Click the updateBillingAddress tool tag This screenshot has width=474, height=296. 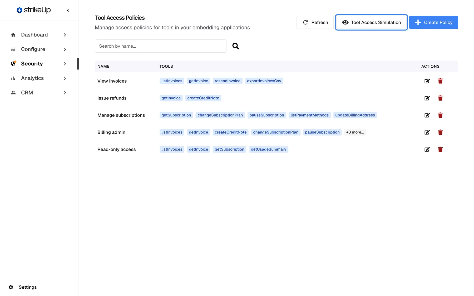(x=355, y=115)
